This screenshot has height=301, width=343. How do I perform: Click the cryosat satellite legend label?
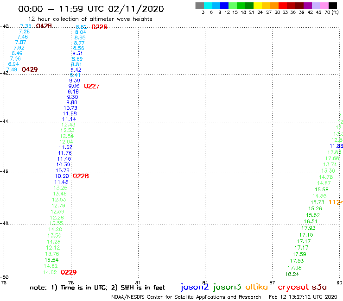pos(293,287)
